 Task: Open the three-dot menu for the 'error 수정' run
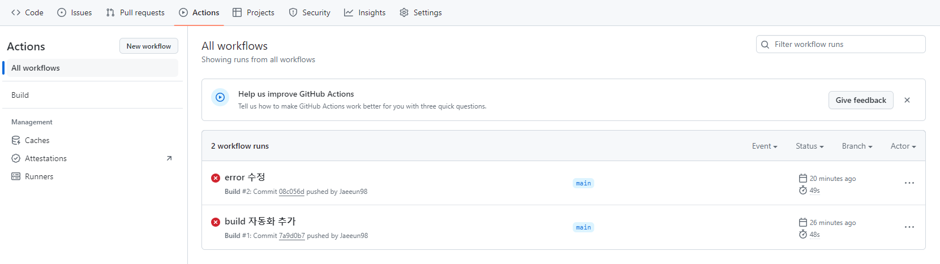pos(909,183)
